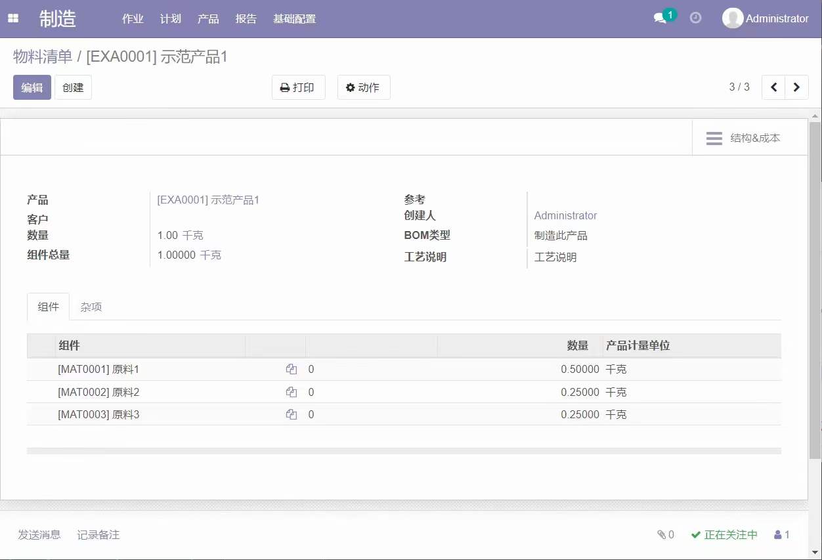Viewport: 822px width, 560px height.
Task: Switch to the 杂项 tab
Action: point(91,307)
